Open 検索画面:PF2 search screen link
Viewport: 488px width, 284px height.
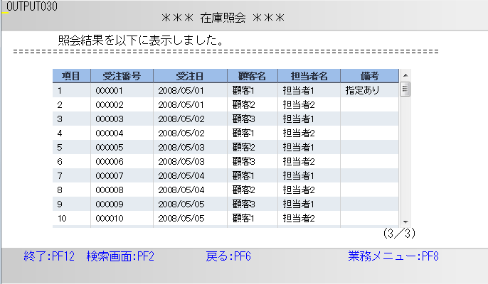pyautogui.click(x=120, y=256)
